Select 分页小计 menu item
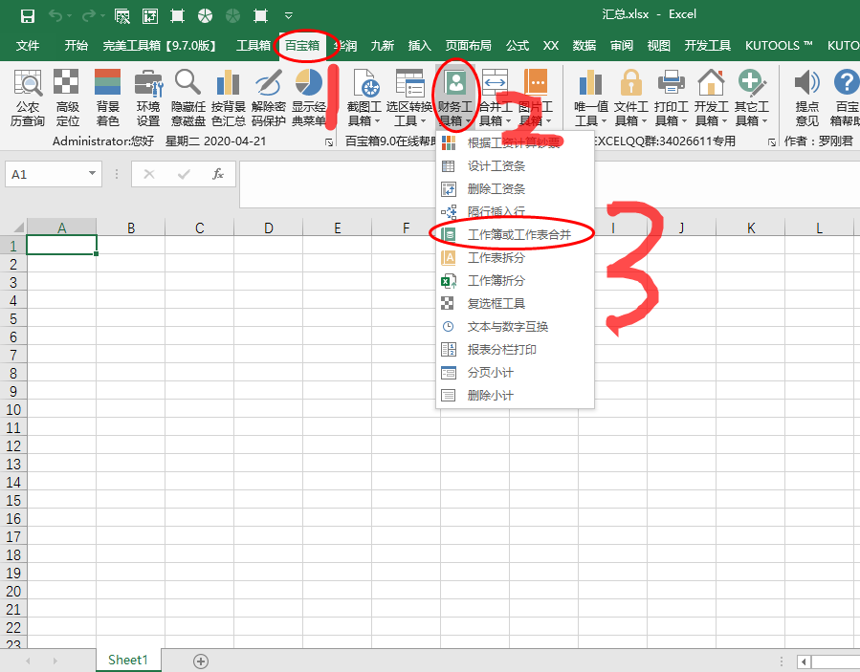 pyautogui.click(x=515, y=372)
